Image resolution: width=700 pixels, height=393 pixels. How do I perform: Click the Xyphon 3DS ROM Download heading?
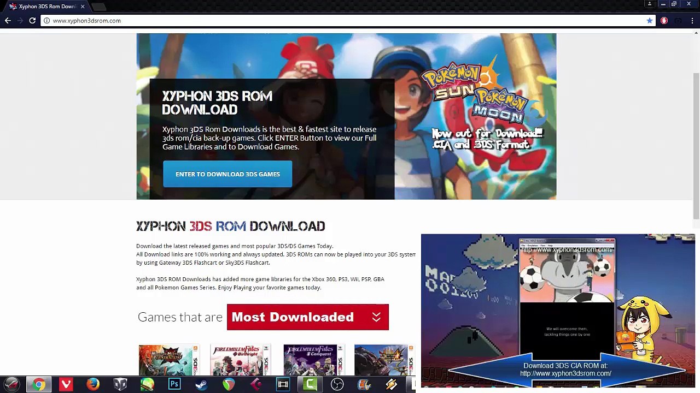[x=230, y=226]
